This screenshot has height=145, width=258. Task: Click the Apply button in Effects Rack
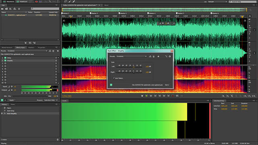(x=11, y=100)
